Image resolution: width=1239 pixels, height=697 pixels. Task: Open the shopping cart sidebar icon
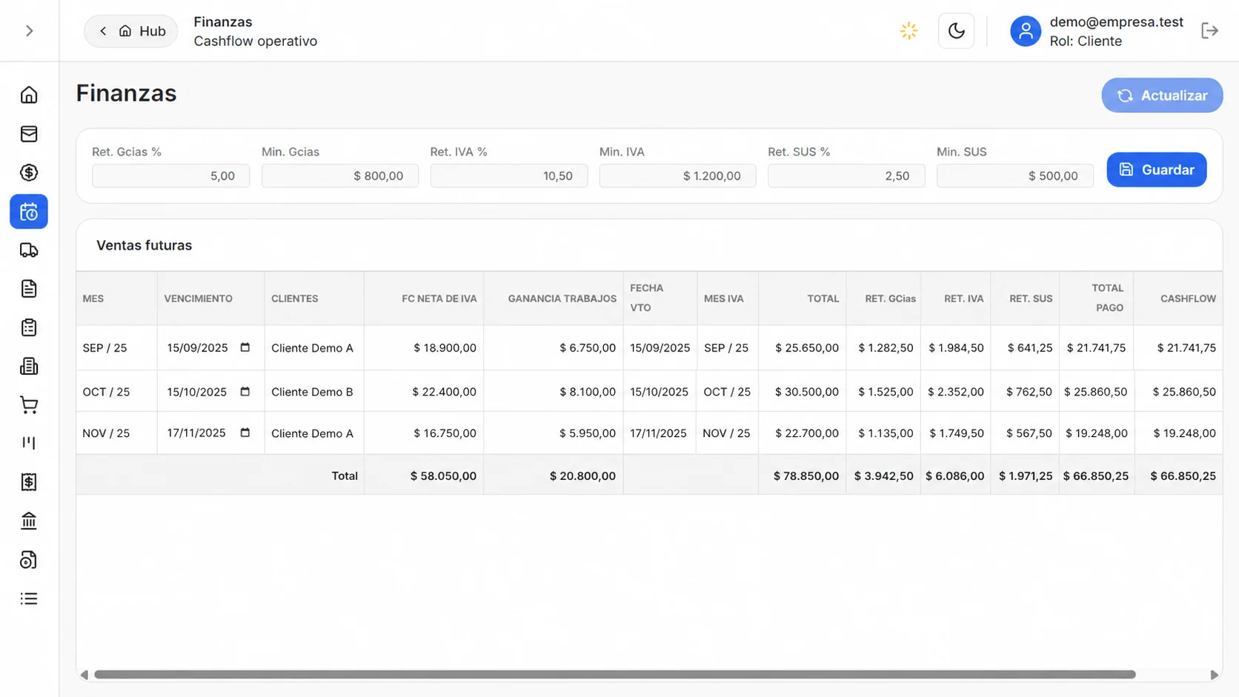[x=29, y=405]
